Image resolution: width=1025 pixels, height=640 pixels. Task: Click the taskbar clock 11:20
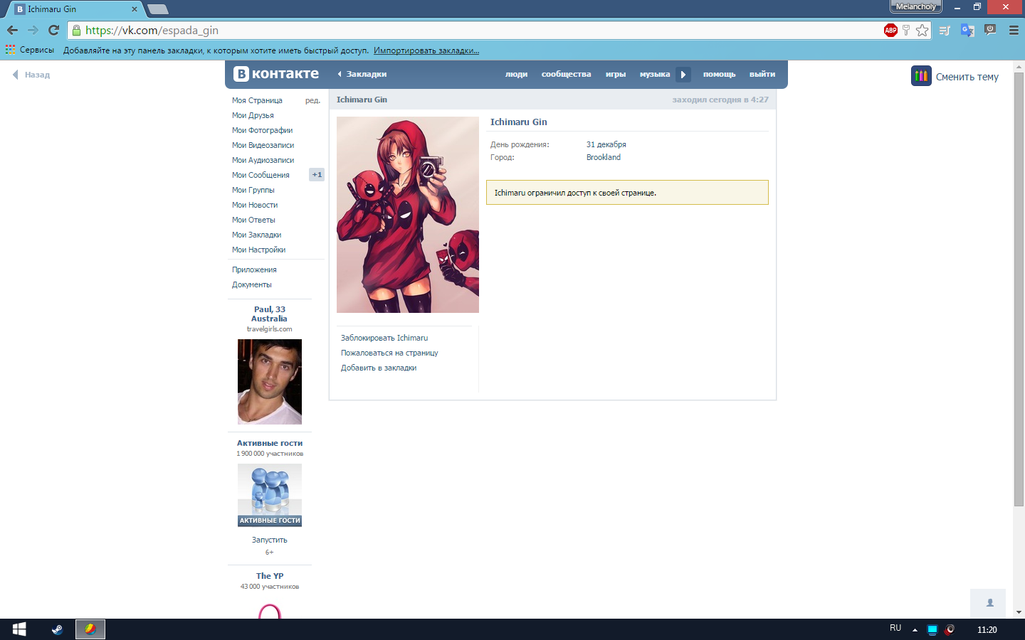coord(987,629)
